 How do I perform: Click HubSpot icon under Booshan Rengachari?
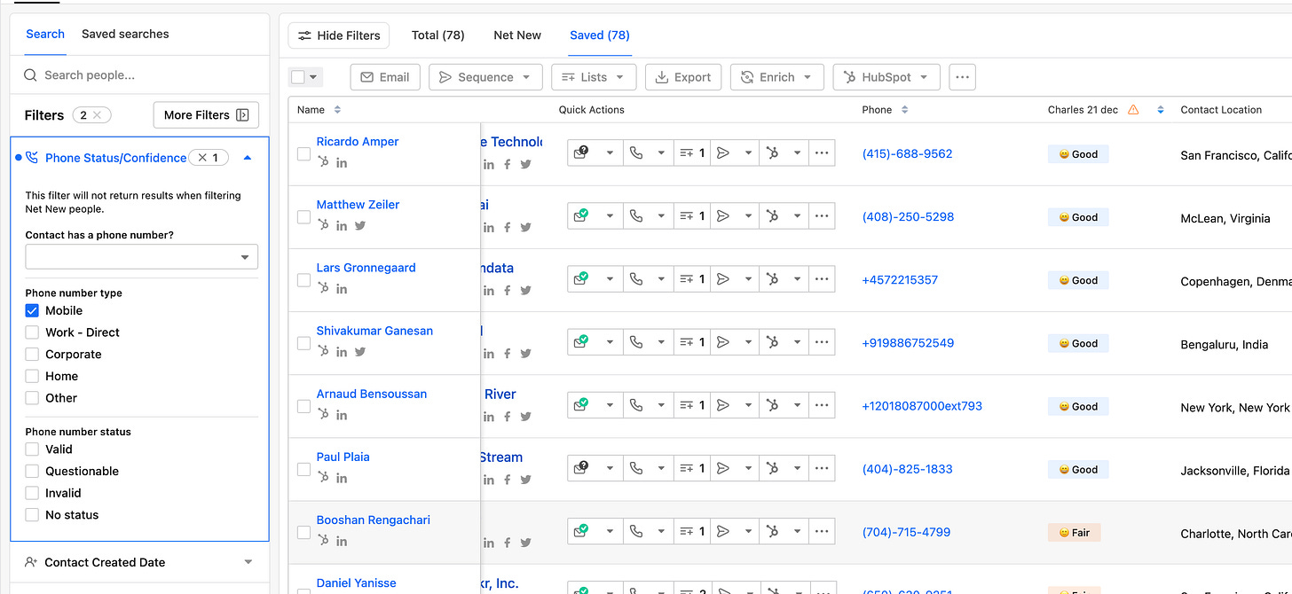[x=324, y=540]
